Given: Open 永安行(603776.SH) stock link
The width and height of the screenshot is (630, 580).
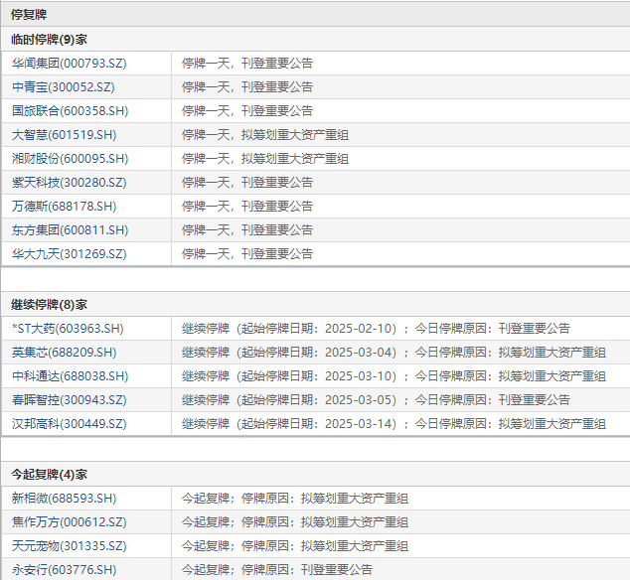Looking at the screenshot, I should [64, 569].
